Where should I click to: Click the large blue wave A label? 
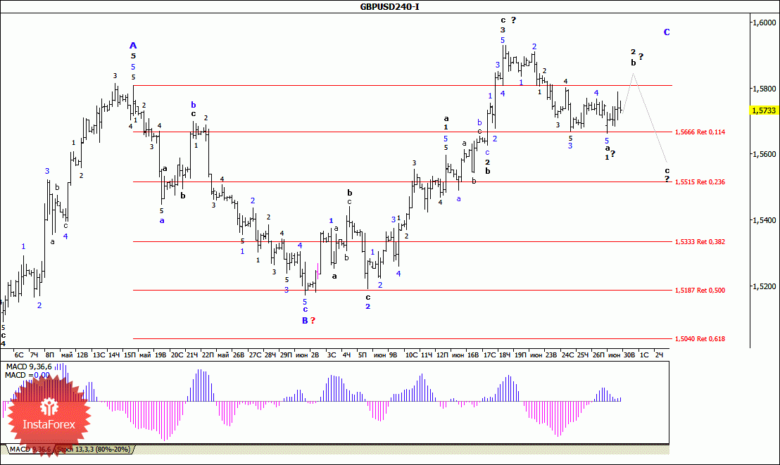133,45
